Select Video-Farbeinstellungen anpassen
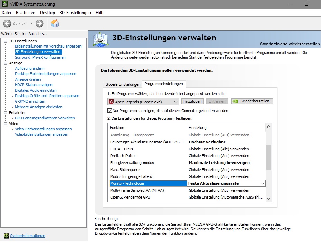Image resolution: width=321 pixels, height=243 pixels. (44, 129)
